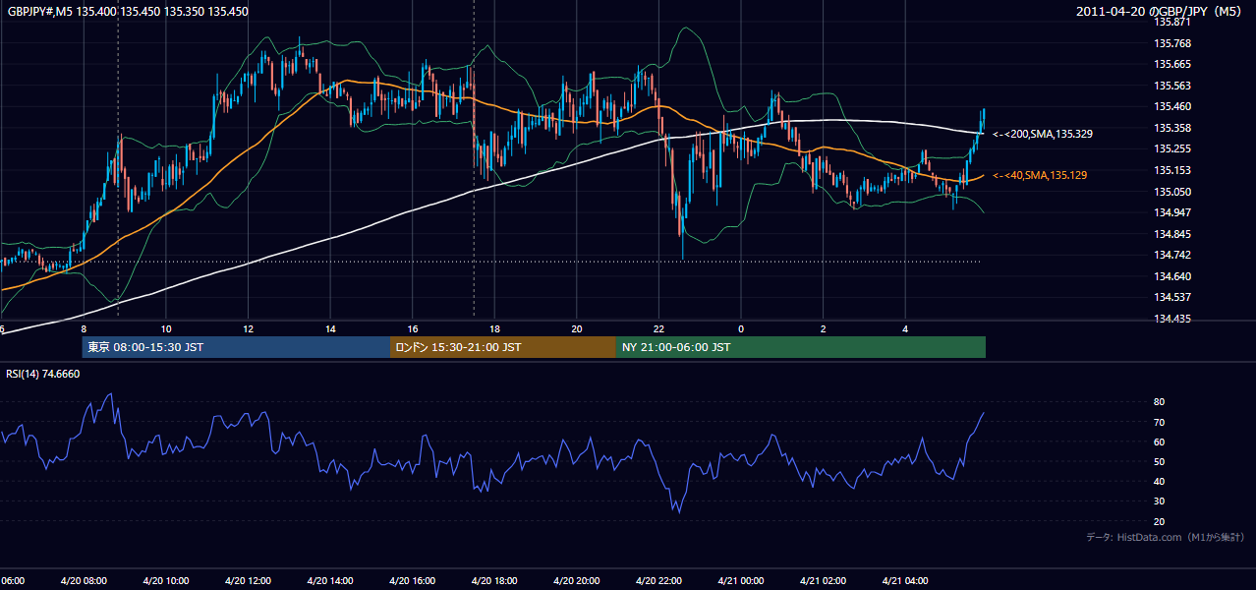Click price axis value 134.537

[x=1172, y=297]
